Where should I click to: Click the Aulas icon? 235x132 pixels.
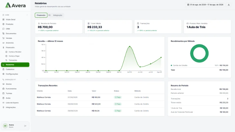(4, 98)
